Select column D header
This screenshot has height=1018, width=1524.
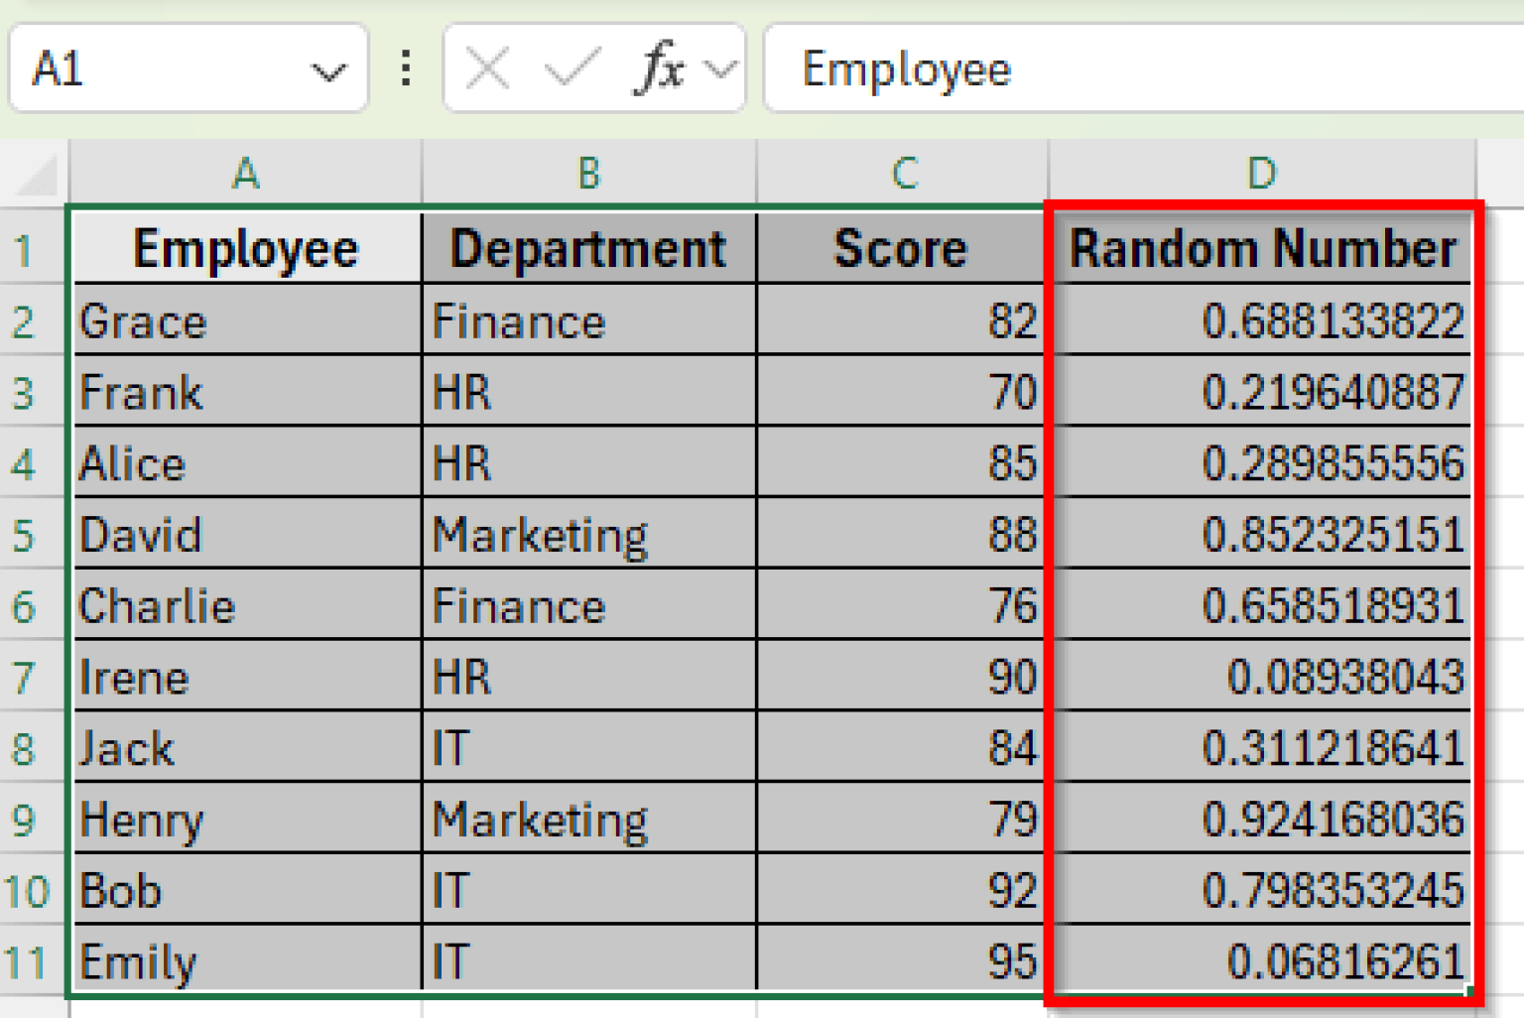[1261, 174]
